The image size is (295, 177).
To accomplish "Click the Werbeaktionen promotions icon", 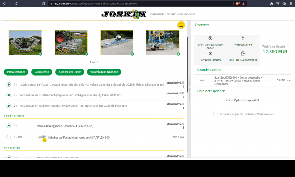I will pyautogui.click(x=243, y=38).
